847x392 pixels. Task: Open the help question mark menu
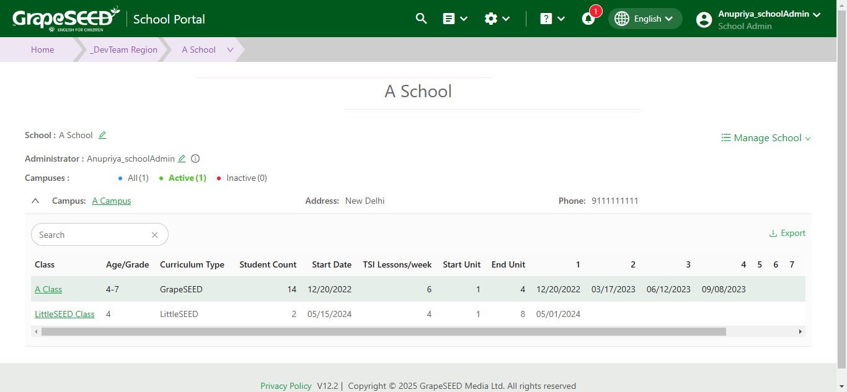pyautogui.click(x=552, y=19)
